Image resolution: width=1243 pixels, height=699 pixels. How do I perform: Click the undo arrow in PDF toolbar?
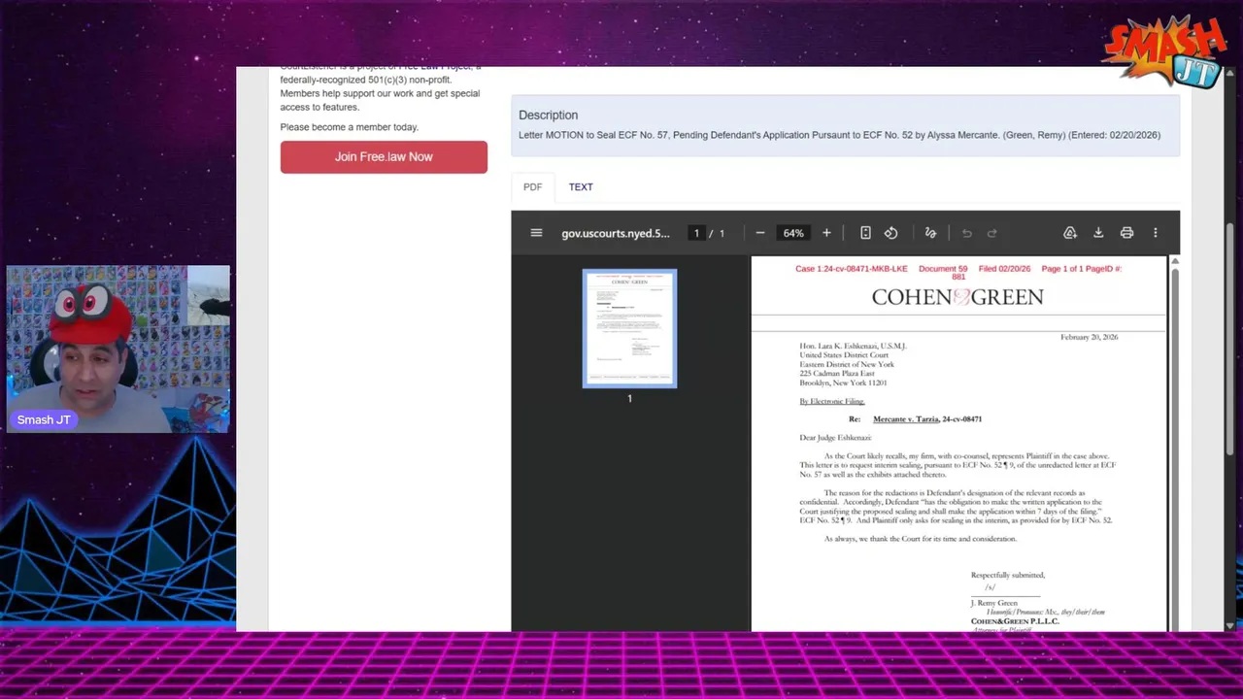(x=966, y=233)
